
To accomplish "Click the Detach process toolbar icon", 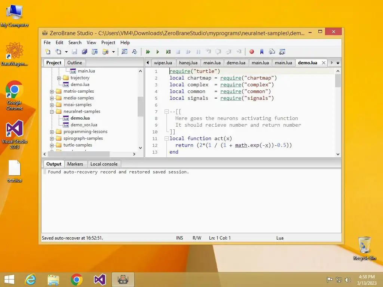I will [189, 52].
